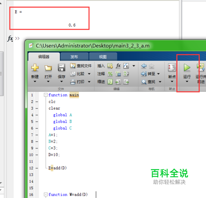Expand the Find (查找) dropdown arrow
This screenshot has width=206, height=198.
click(160, 82)
